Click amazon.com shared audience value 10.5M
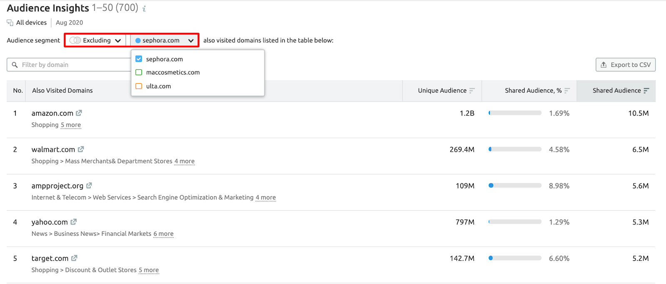Image resolution: width=666 pixels, height=284 pixels. 639,113
